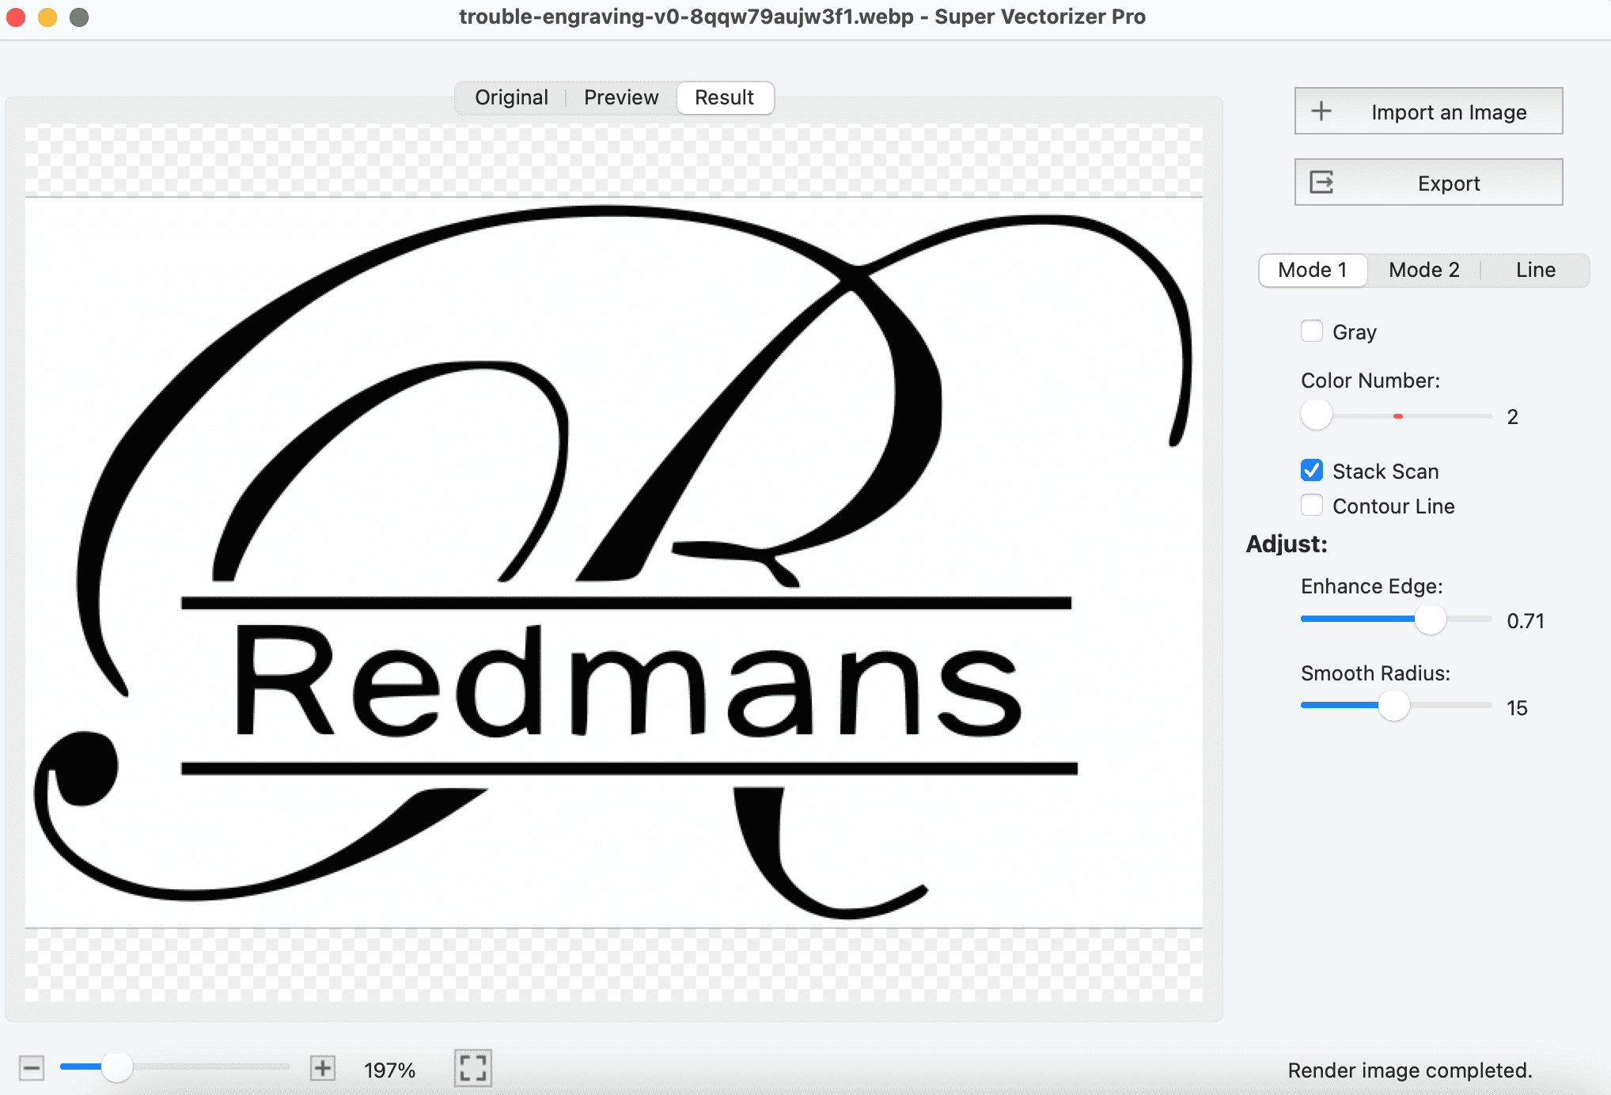
Task: Click the zoom in plus icon
Action: pyautogui.click(x=322, y=1068)
